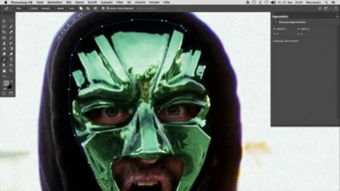This screenshot has height=191, width=340.
Task: Select the Rectangular Marquee tool
Action: click(x=11, y=21)
